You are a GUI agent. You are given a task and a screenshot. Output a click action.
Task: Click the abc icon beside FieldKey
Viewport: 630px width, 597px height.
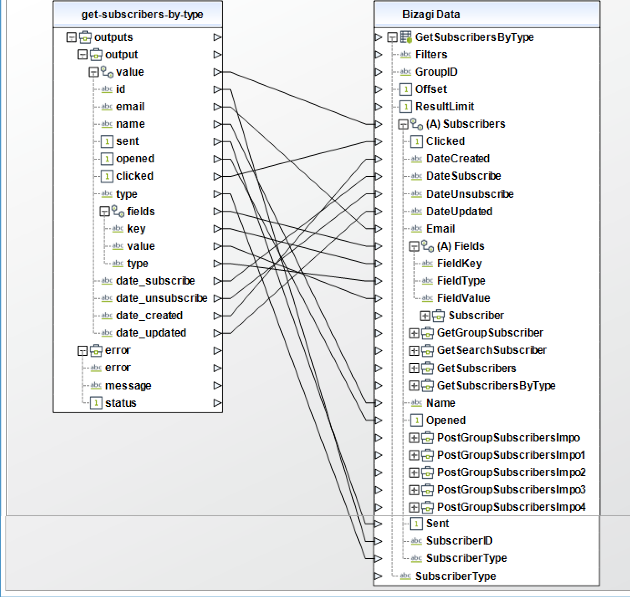click(x=427, y=264)
